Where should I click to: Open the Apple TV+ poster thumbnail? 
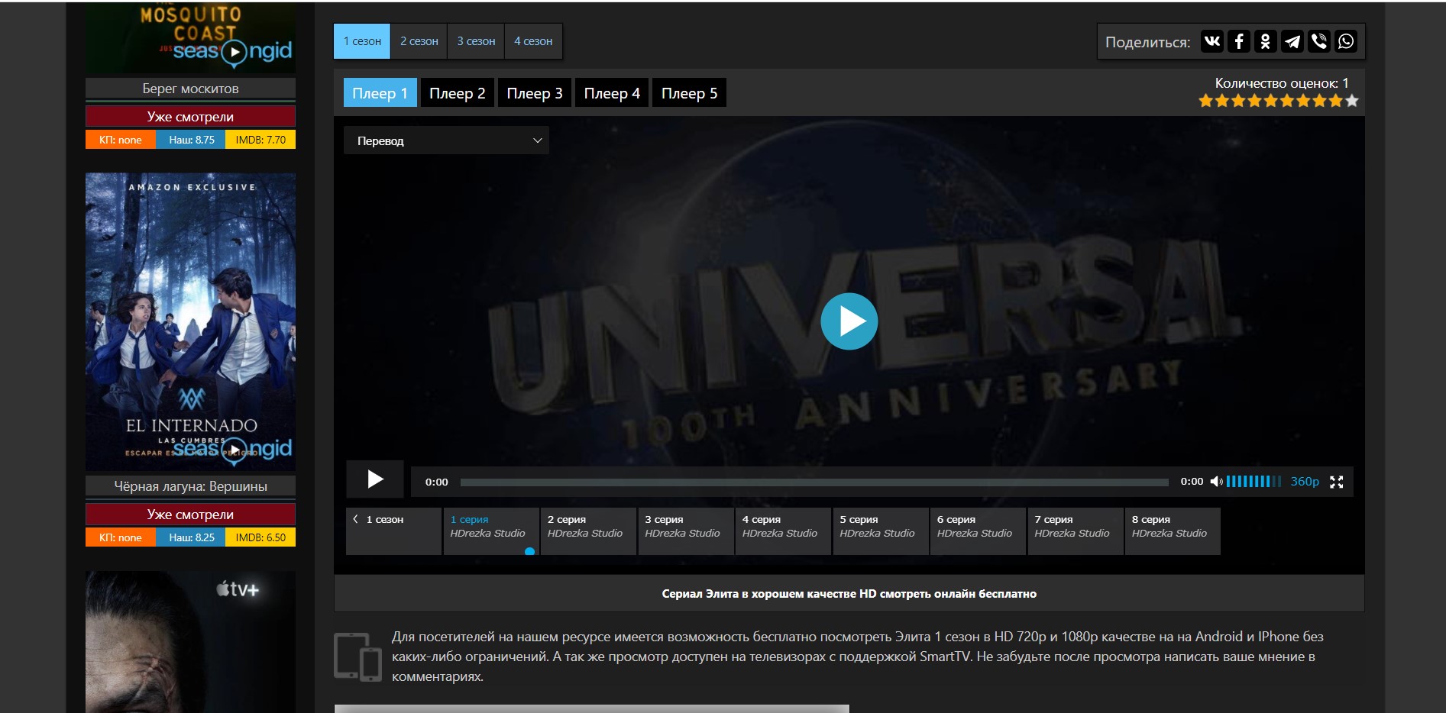190,642
